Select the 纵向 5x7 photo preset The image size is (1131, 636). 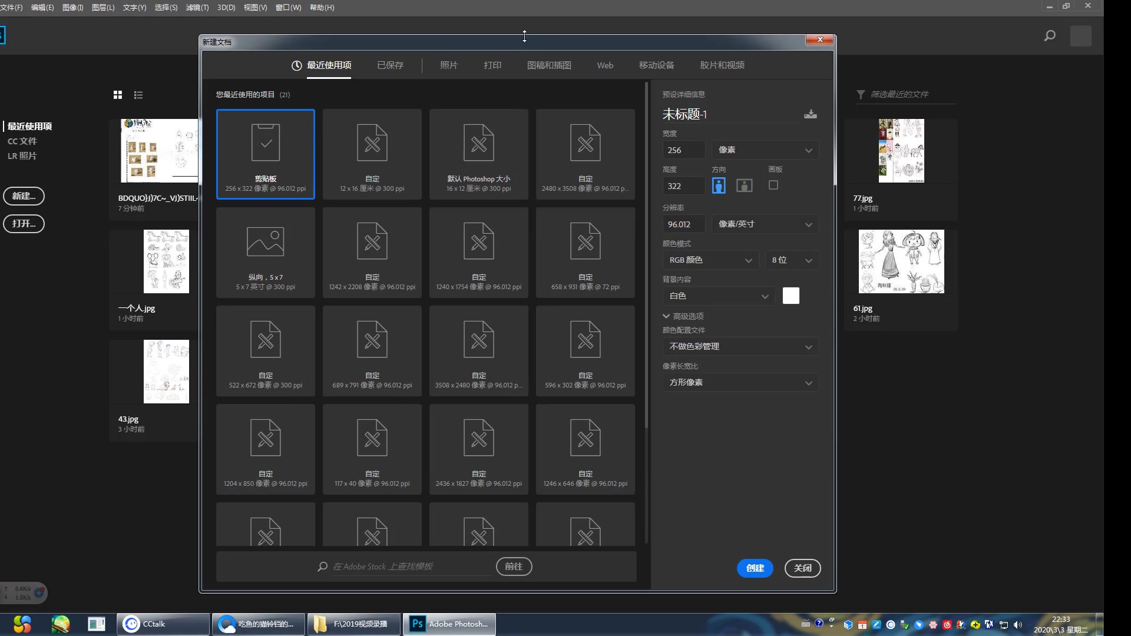click(x=265, y=252)
